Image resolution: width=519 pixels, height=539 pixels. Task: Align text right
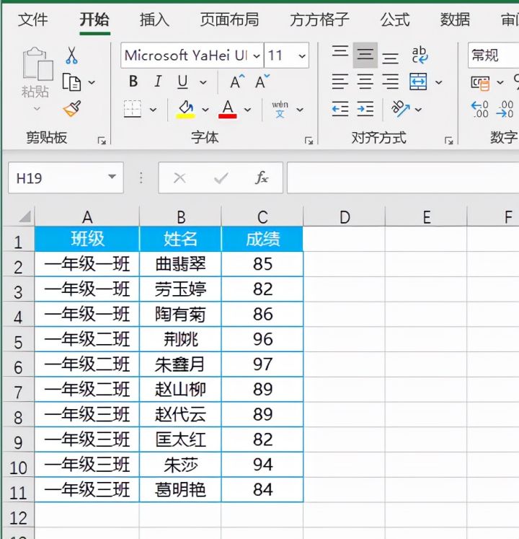click(x=390, y=82)
